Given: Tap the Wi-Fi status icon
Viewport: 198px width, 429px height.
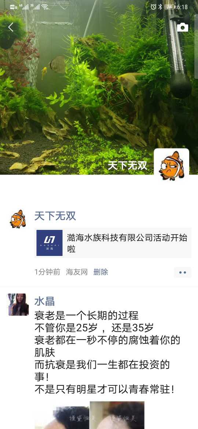Looking at the screenshot, I should [x=45, y=7].
